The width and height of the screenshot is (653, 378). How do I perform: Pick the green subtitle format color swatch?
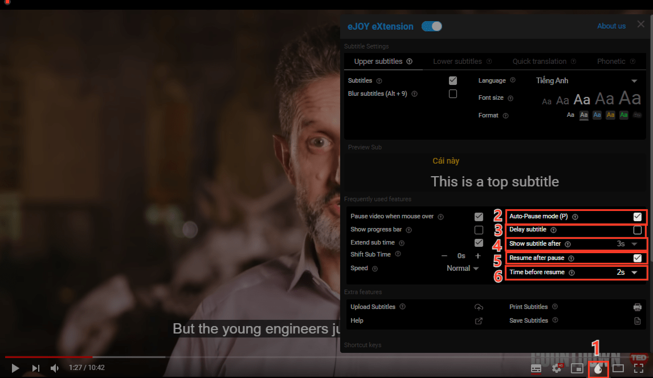[623, 115]
